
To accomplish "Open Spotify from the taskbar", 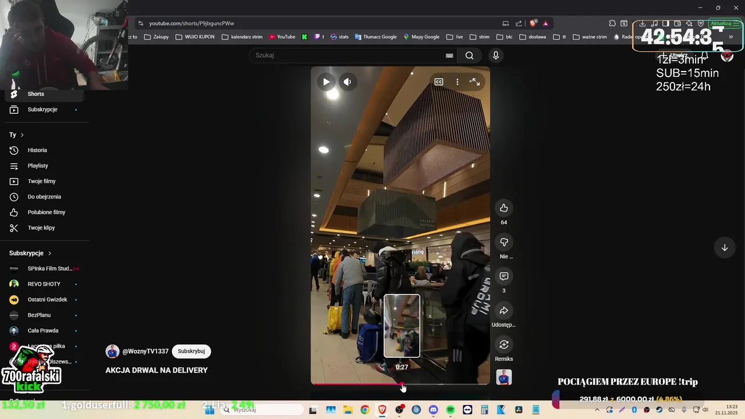I will tap(450, 410).
